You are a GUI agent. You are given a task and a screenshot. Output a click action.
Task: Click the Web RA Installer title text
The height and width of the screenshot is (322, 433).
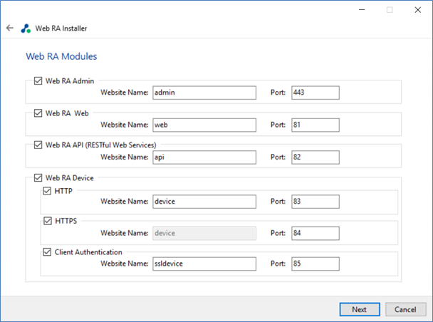pos(61,28)
